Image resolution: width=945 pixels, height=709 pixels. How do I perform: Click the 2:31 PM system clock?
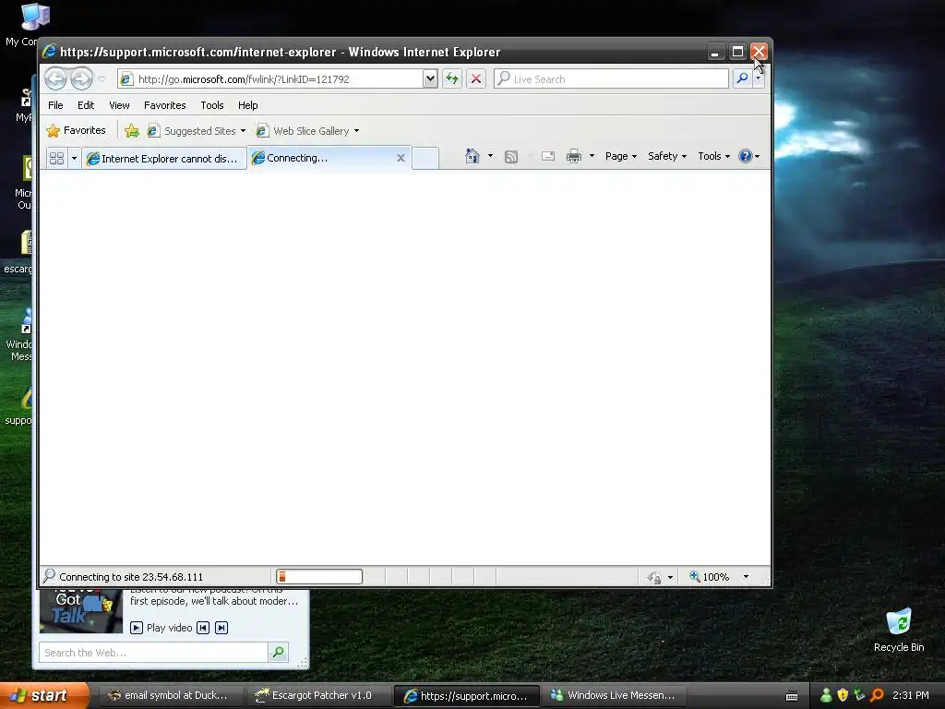click(x=911, y=696)
